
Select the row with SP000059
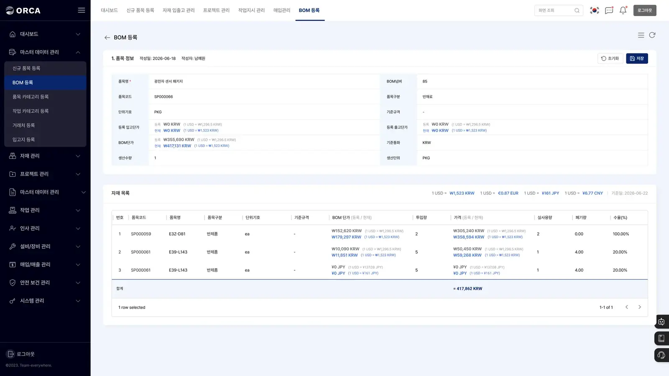pos(380,234)
